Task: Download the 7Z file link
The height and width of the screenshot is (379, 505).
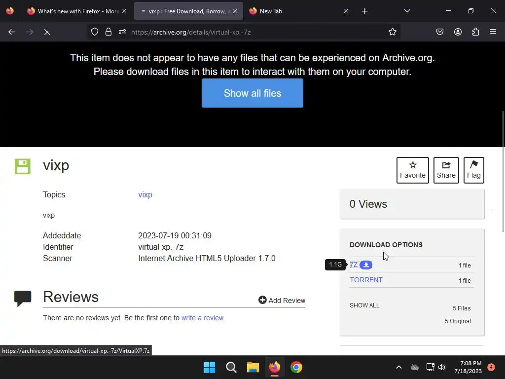Action: tap(354, 265)
